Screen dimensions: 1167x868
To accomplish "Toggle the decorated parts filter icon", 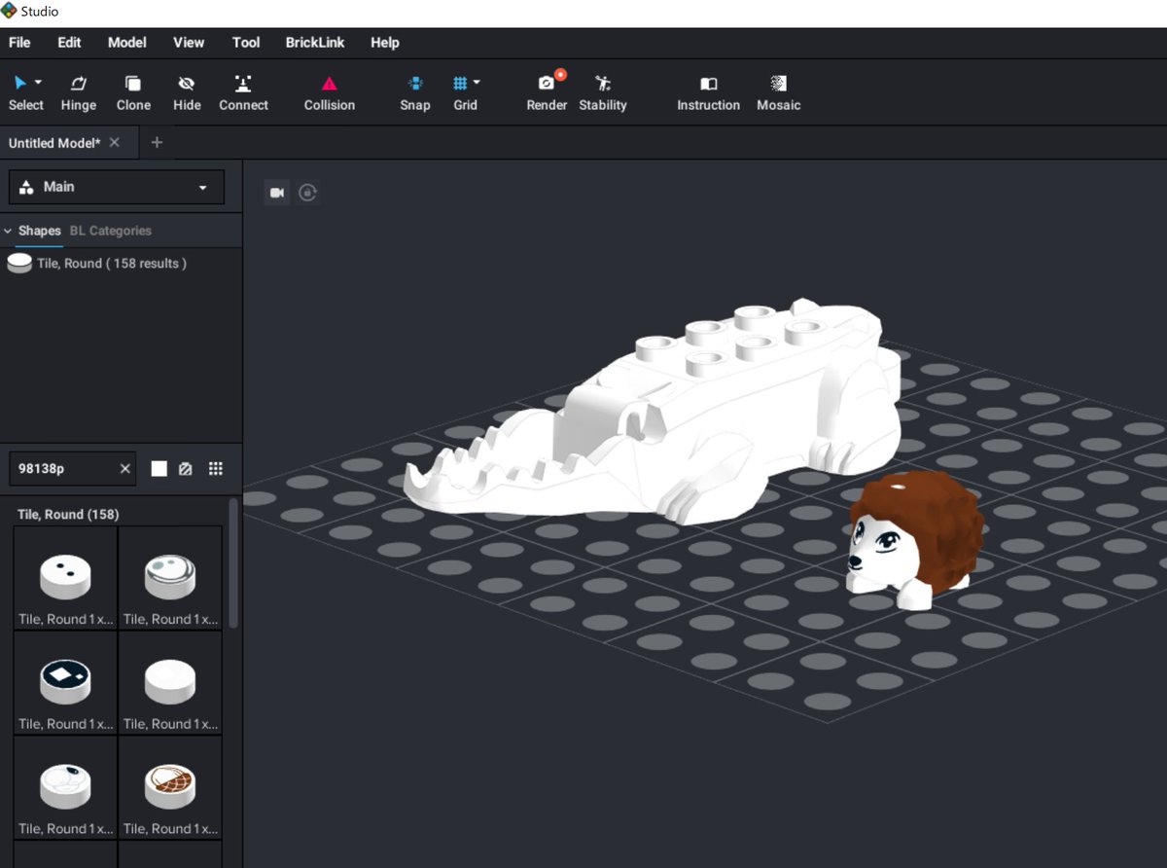I will tap(186, 469).
